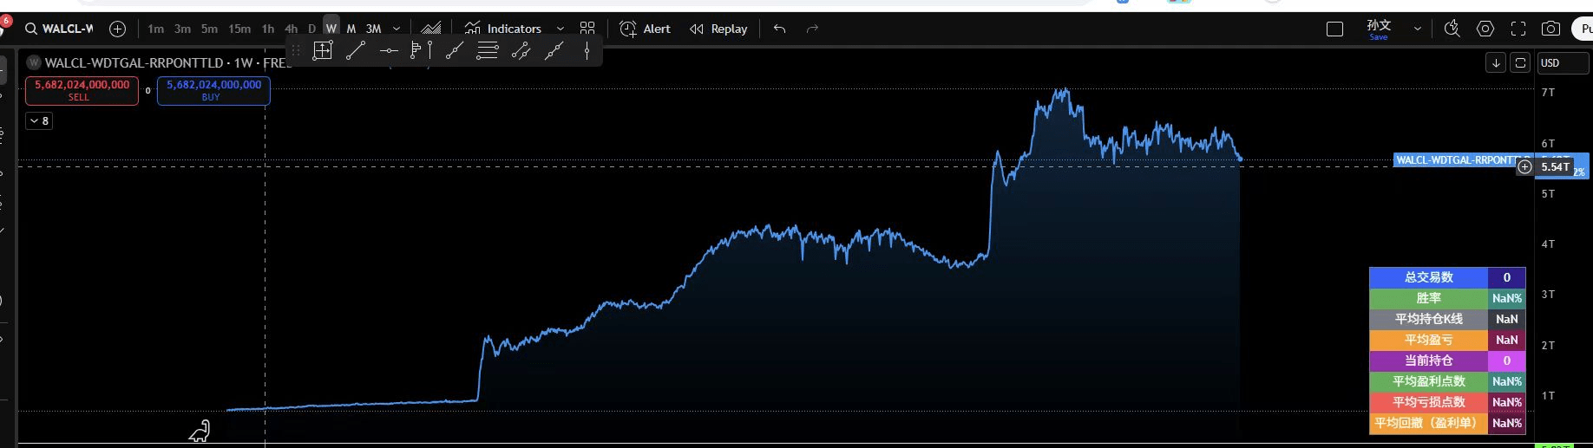Viewport: 1593px width, 448px height.
Task: Undo the last chart action
Action: click(779, 29)
